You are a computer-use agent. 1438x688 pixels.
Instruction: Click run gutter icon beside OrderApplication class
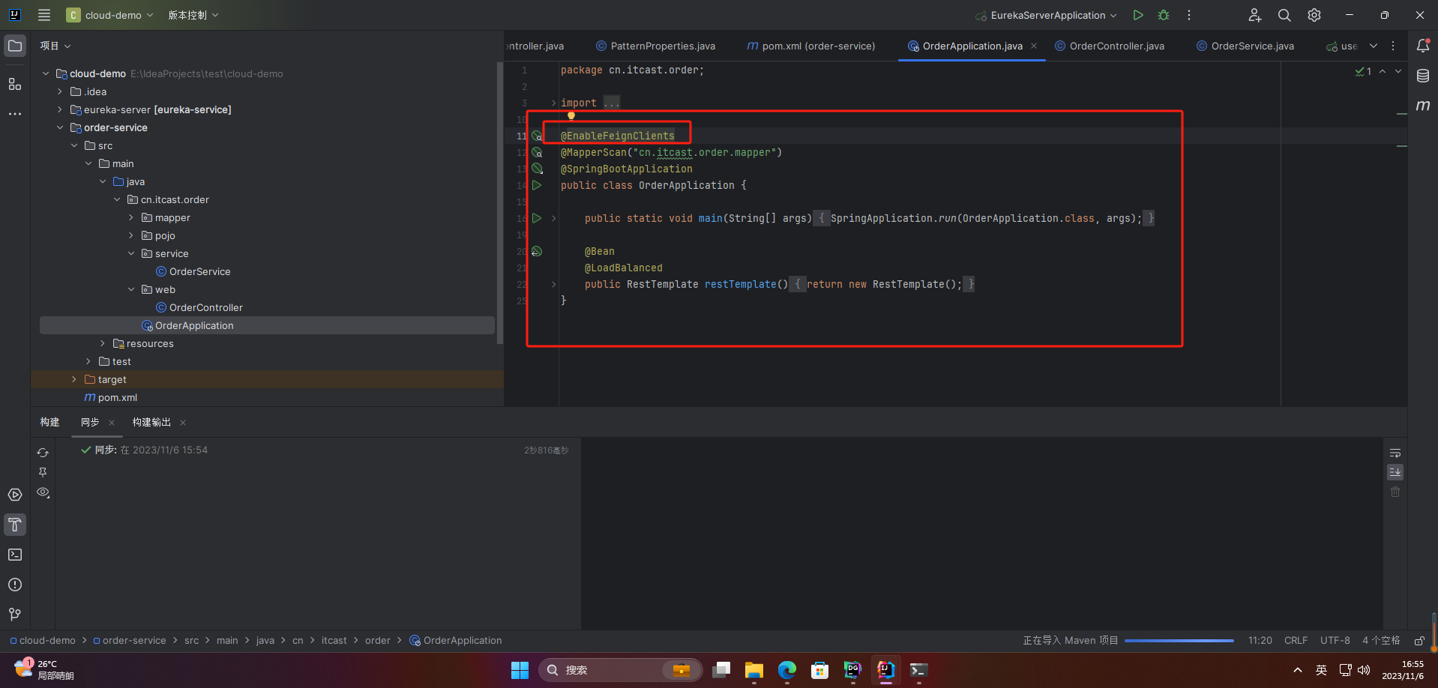pos(537,185)
